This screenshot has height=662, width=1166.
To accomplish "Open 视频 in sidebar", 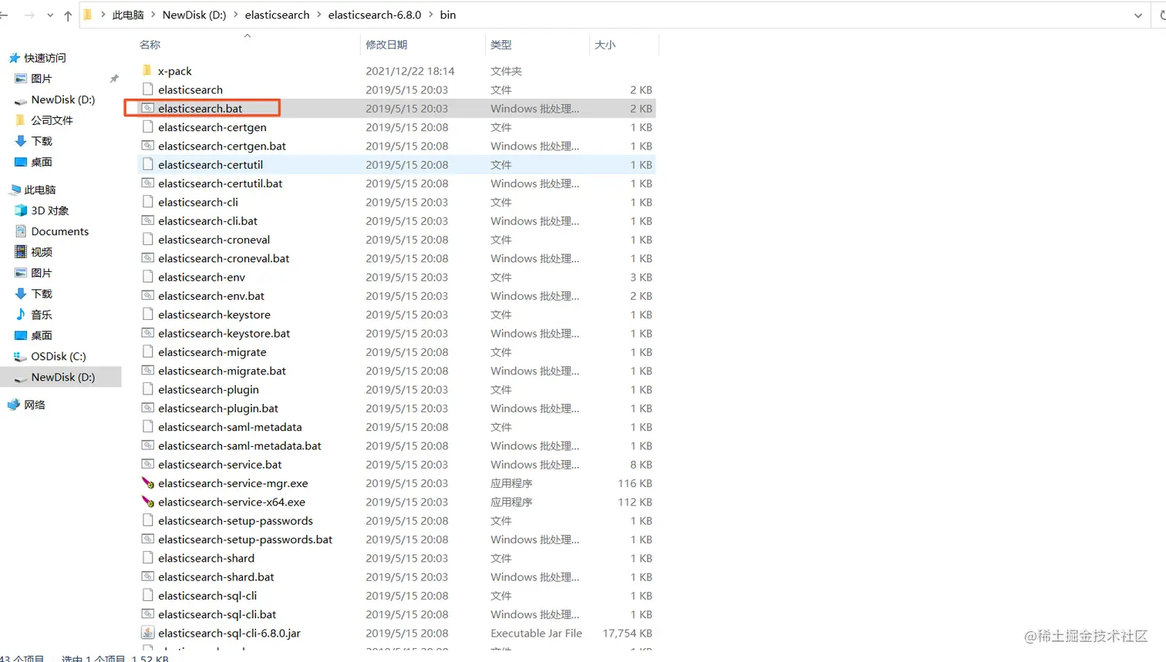I will [x=42, y=252].
